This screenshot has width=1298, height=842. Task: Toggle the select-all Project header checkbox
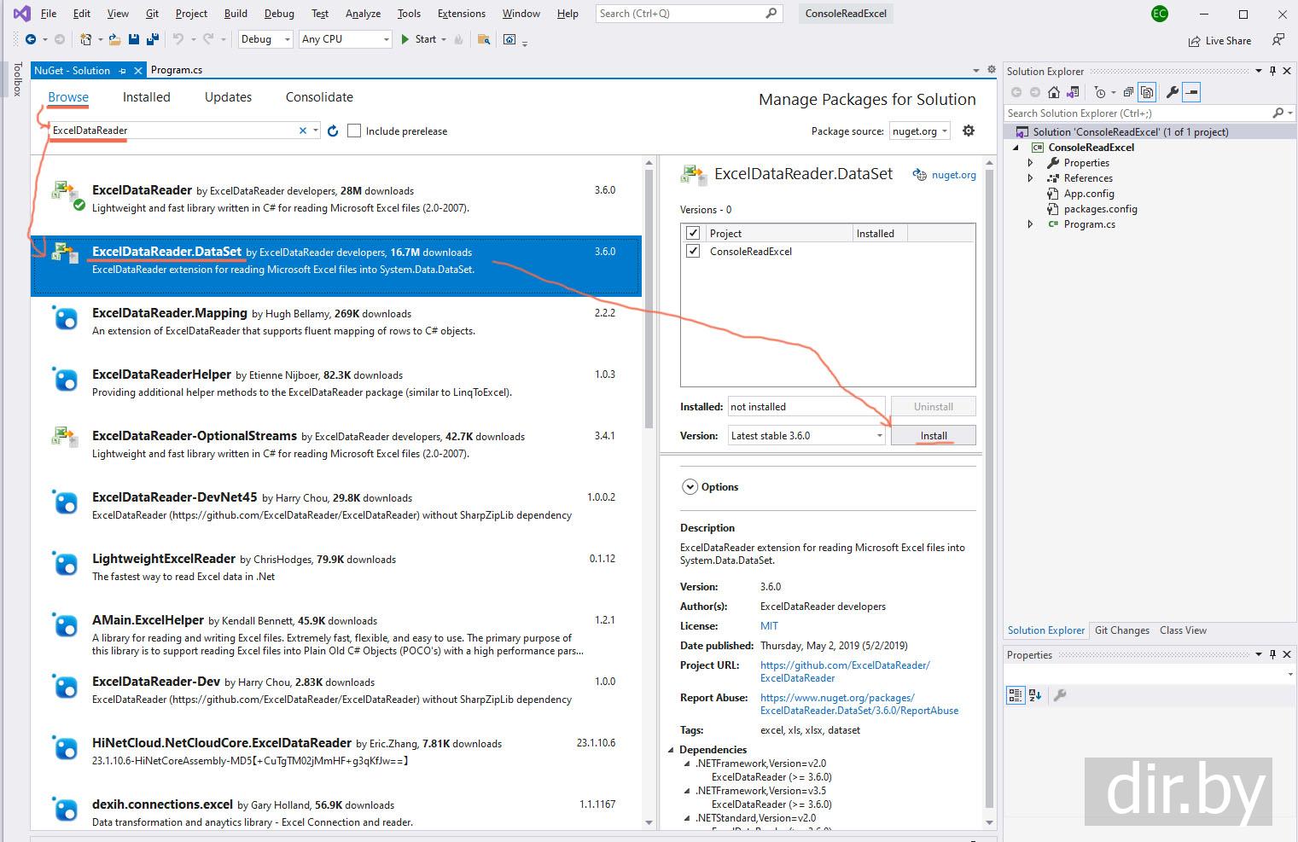click(693, 233)
